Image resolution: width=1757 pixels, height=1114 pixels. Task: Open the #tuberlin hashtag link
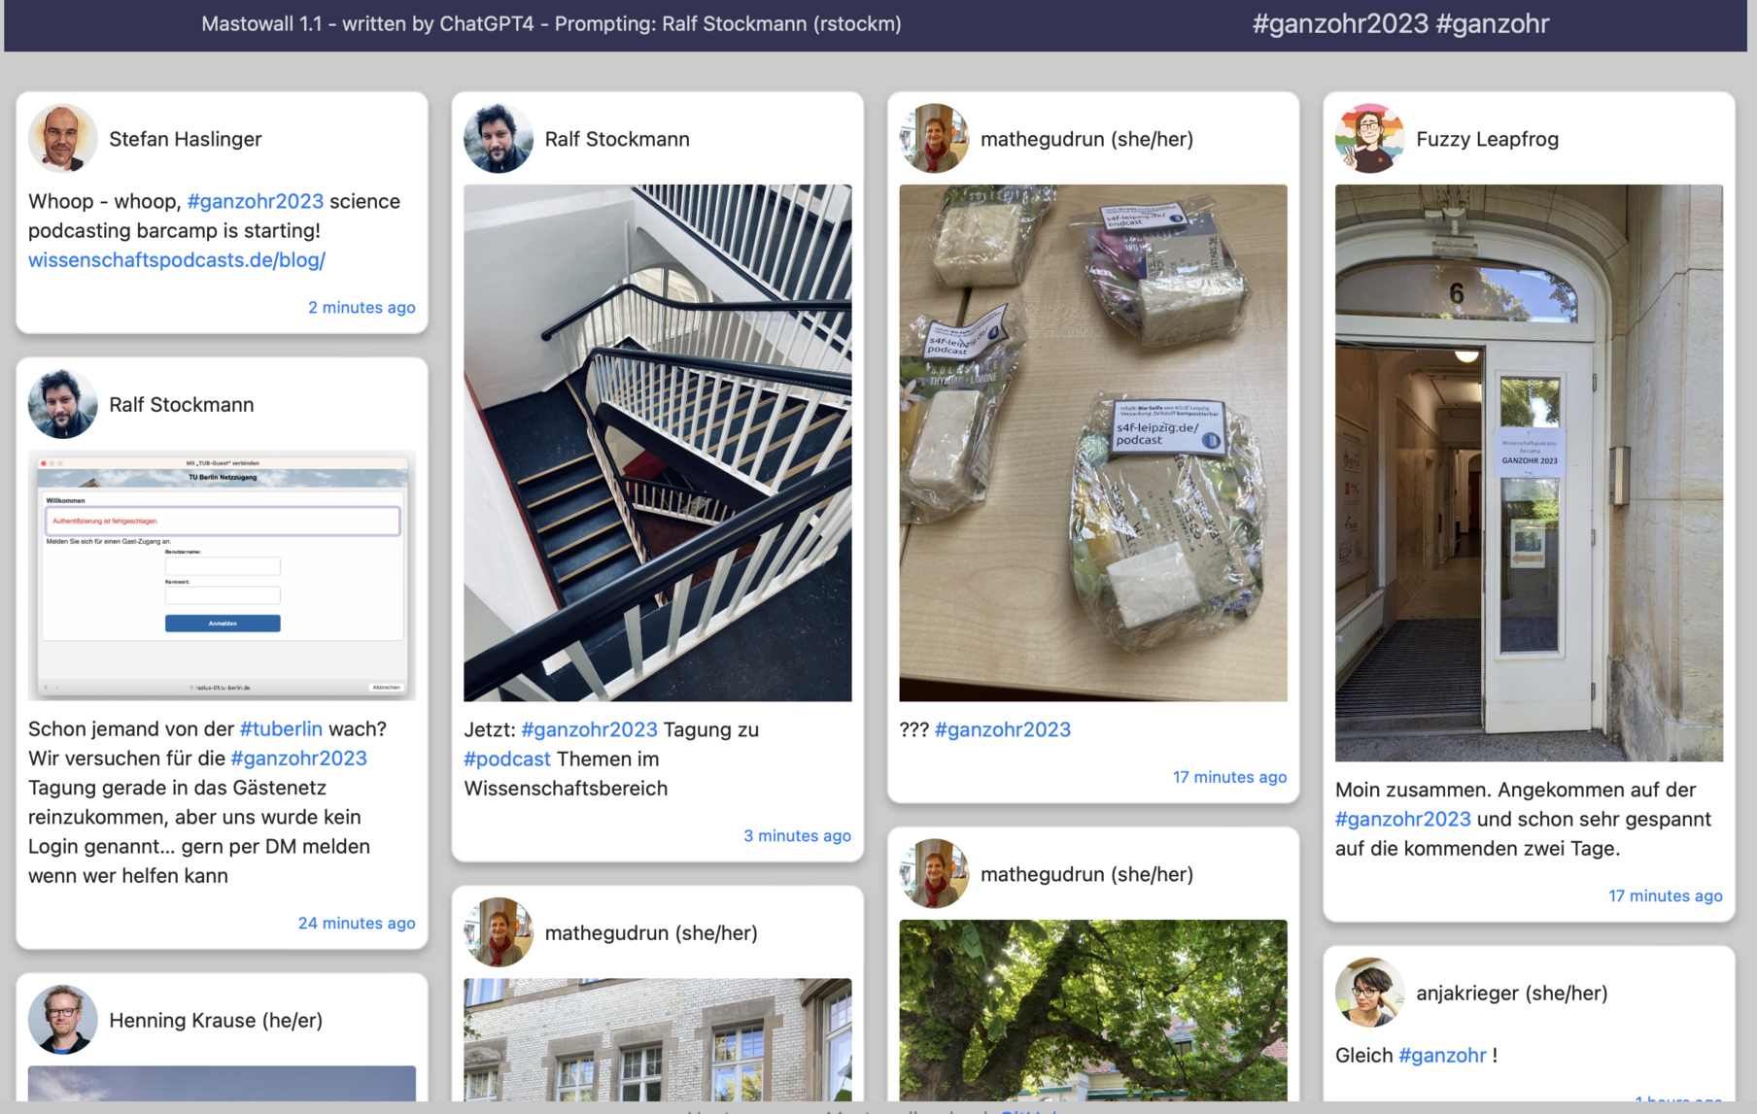281,728
